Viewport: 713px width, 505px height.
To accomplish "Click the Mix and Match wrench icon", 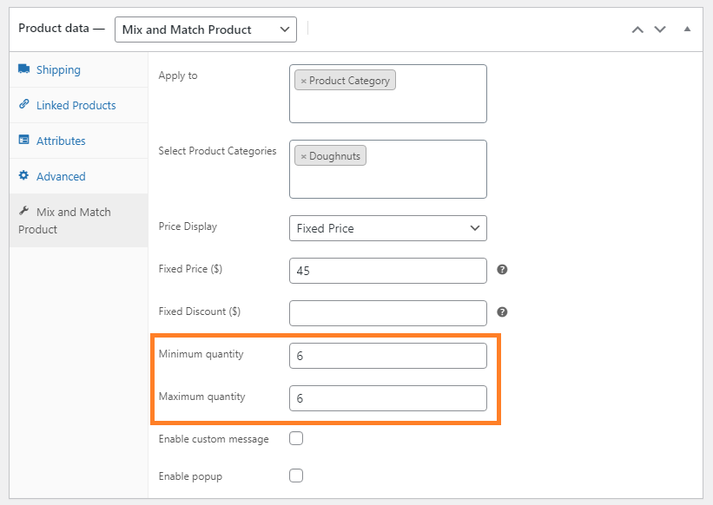I will pos(23,211).
